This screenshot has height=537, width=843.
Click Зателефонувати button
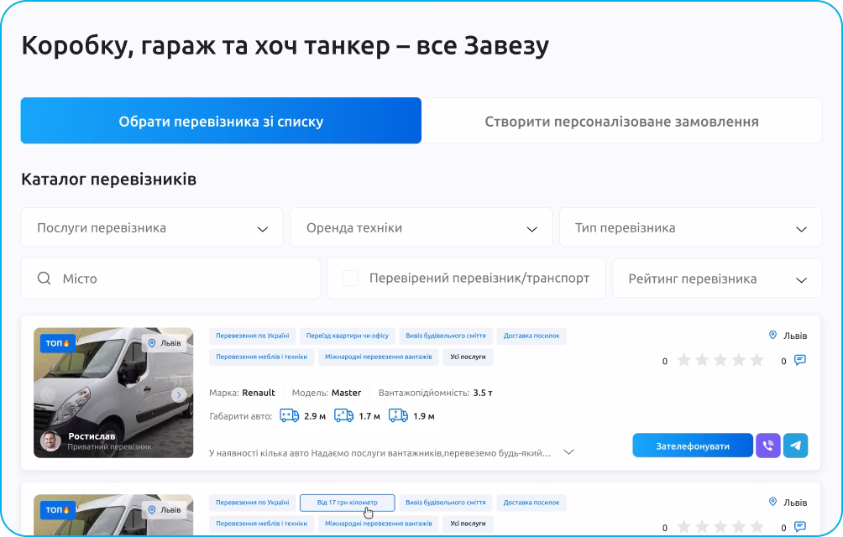tap(693, 446)
